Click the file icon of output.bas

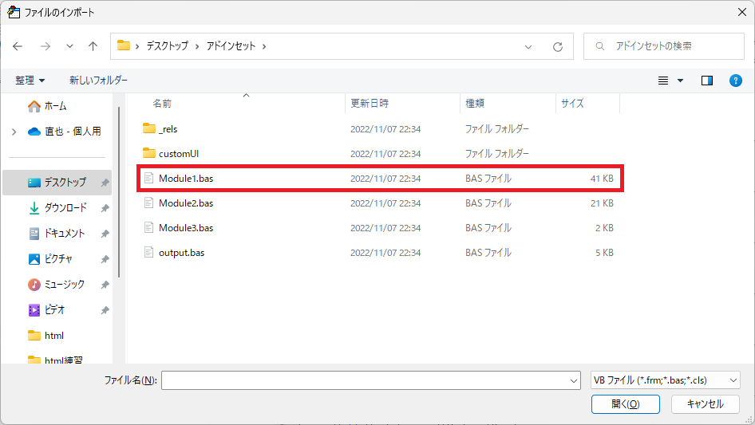pyautogui.click(x=148, y=252)
